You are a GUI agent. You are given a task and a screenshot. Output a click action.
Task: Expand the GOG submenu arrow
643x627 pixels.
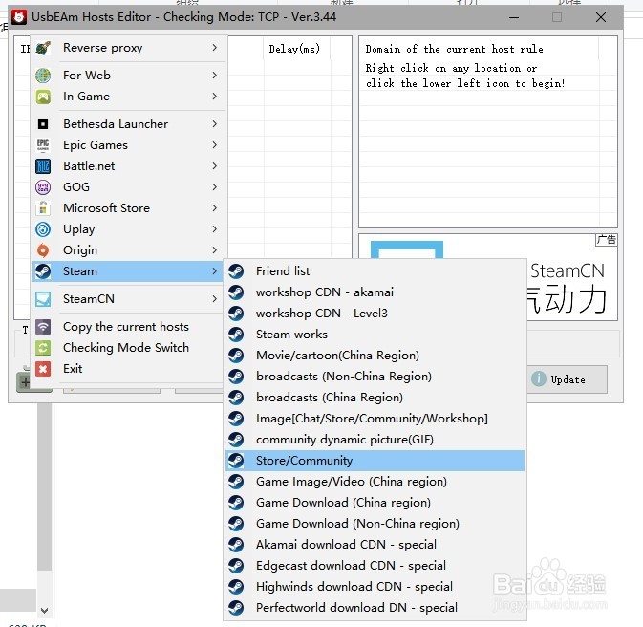point(214,187)
